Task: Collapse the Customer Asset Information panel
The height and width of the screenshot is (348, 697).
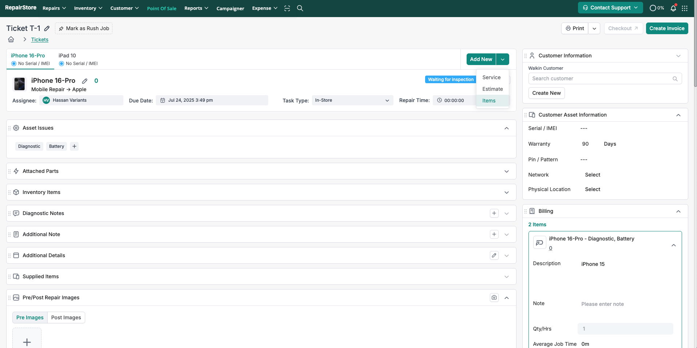Action: [678, 115]
